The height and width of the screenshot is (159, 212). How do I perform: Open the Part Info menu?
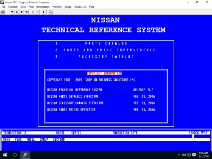(57, 7)
